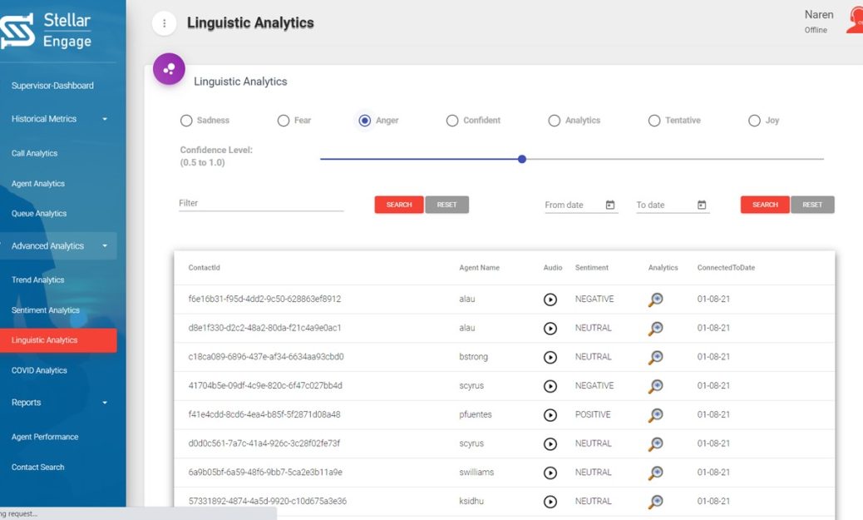Sort by the ConnectedToDate column header
Screen dimensions: 863x520
pyautogui.click(x=726, y=268)
